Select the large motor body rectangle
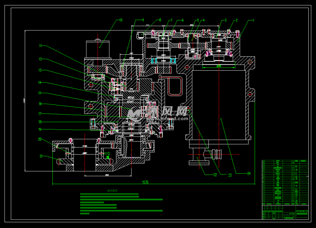This screenshot has height=228, width=316. (x=219, y=105)
